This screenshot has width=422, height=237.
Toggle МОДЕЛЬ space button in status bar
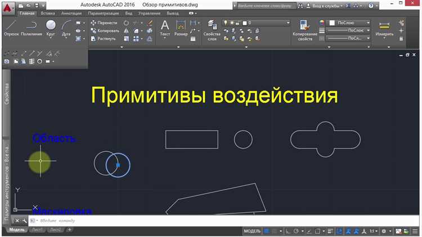[252, 231]
